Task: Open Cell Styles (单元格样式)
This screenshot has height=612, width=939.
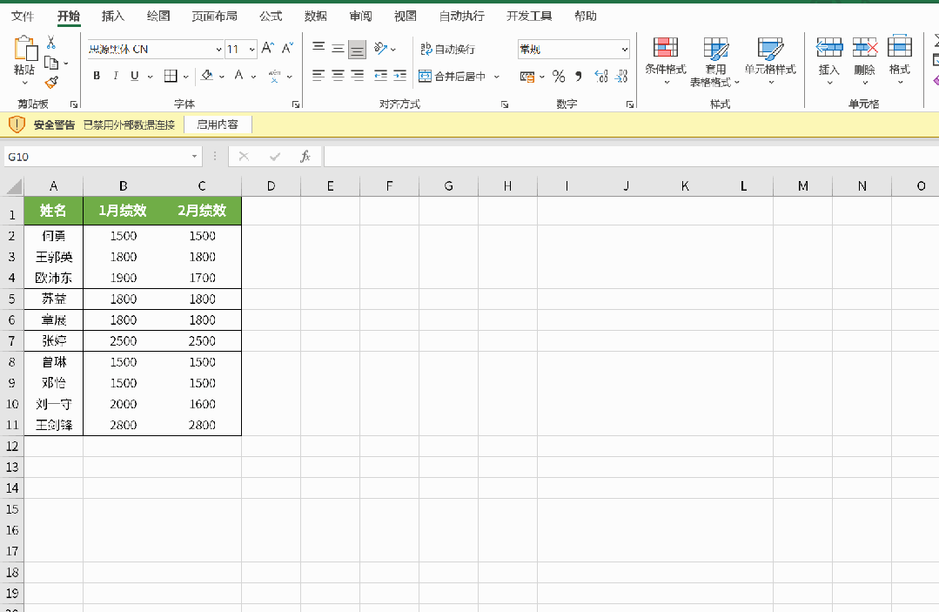Action: click(x=770, y=60)
